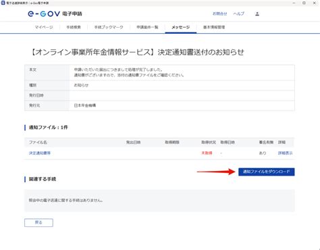
Task: Click the ファイル名 column header
Action: pos(38,143)
